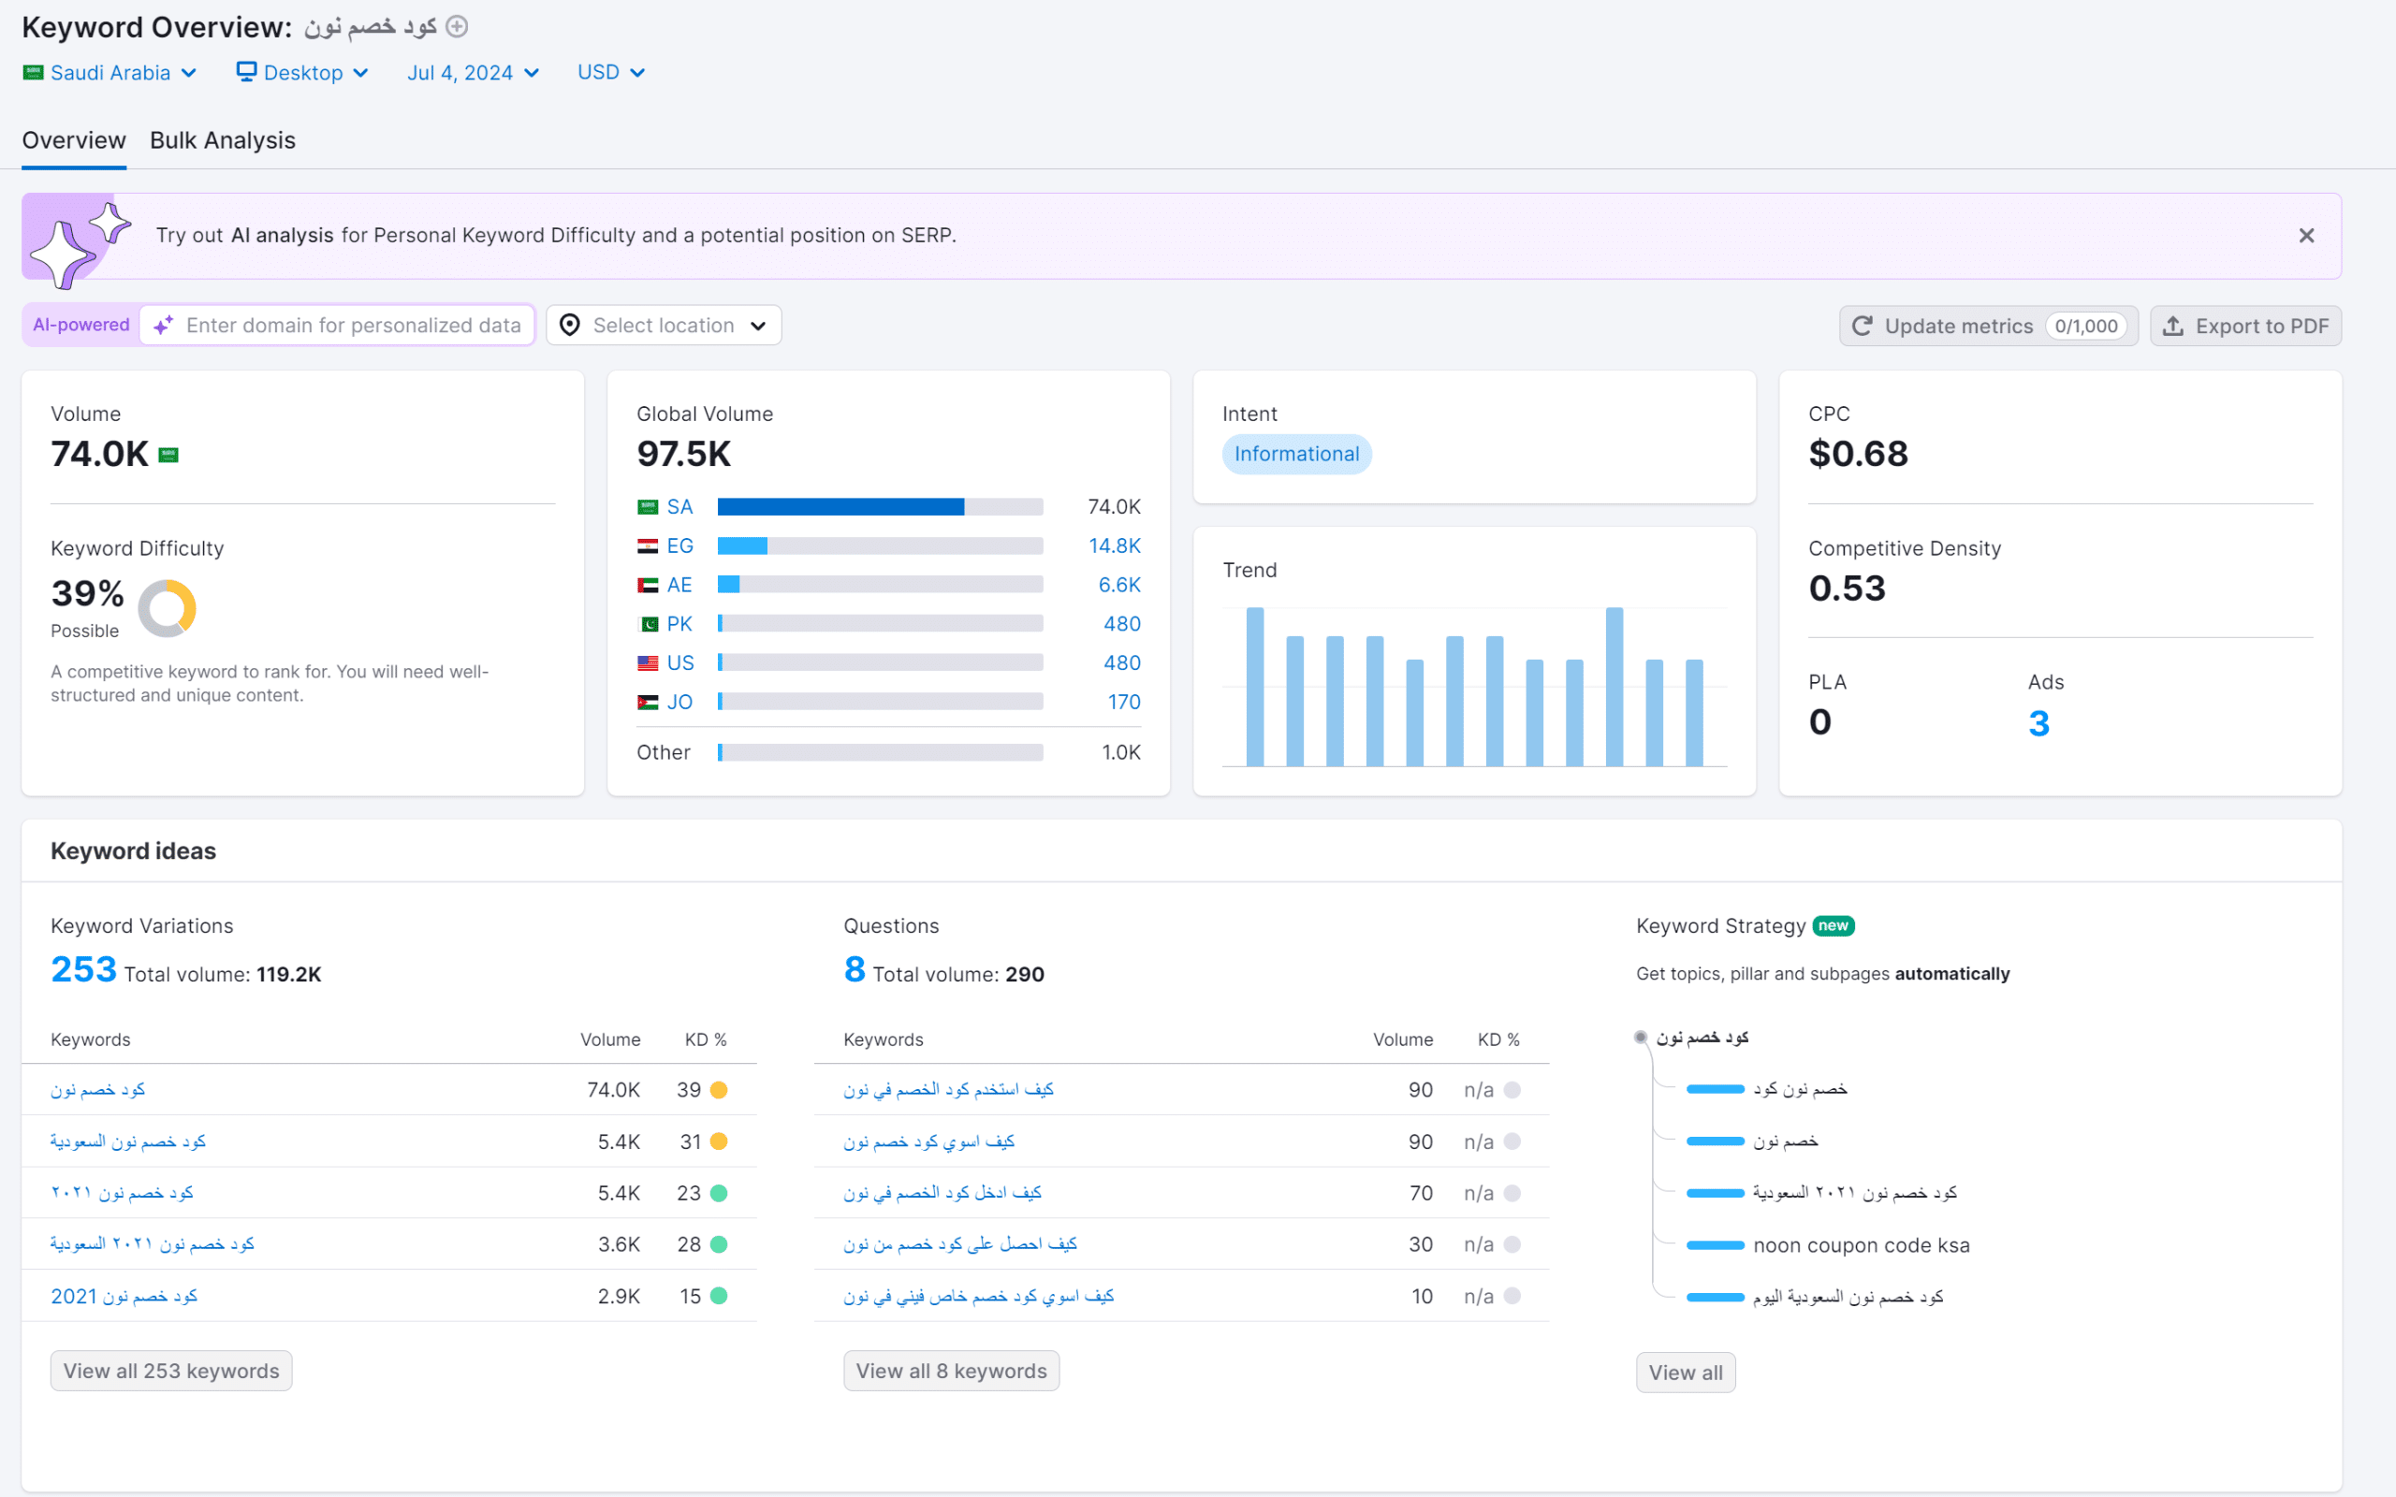Image resolution: width=2396 pixels, height=1497 pixels.
Task: Click the SA country link in Global Volume
Action: point(679,507)
